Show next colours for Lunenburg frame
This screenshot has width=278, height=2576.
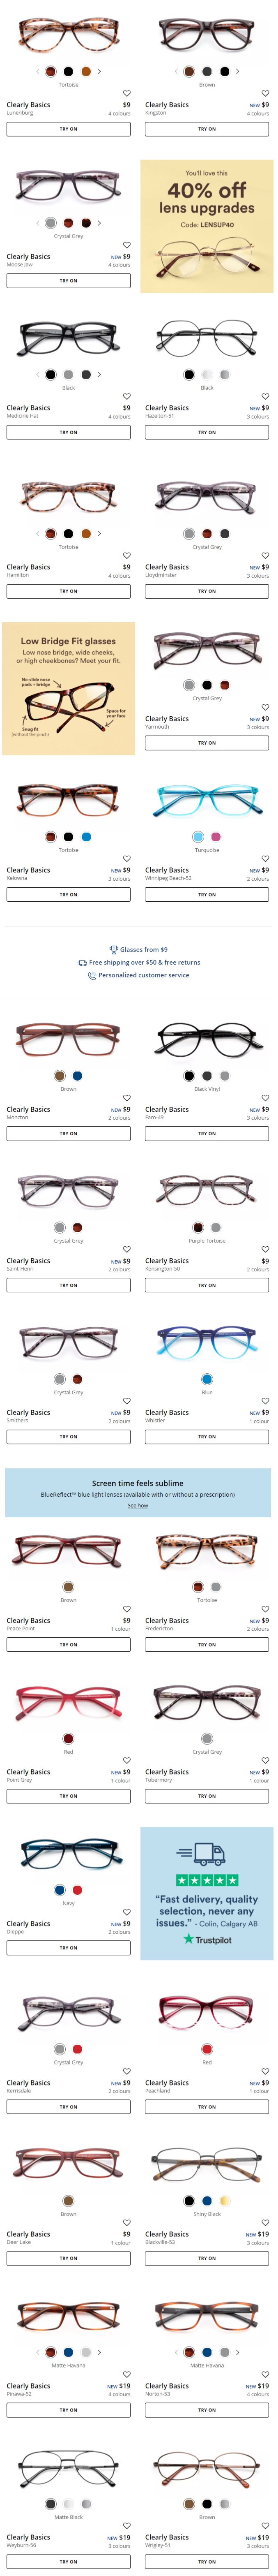tap(99, 71)
